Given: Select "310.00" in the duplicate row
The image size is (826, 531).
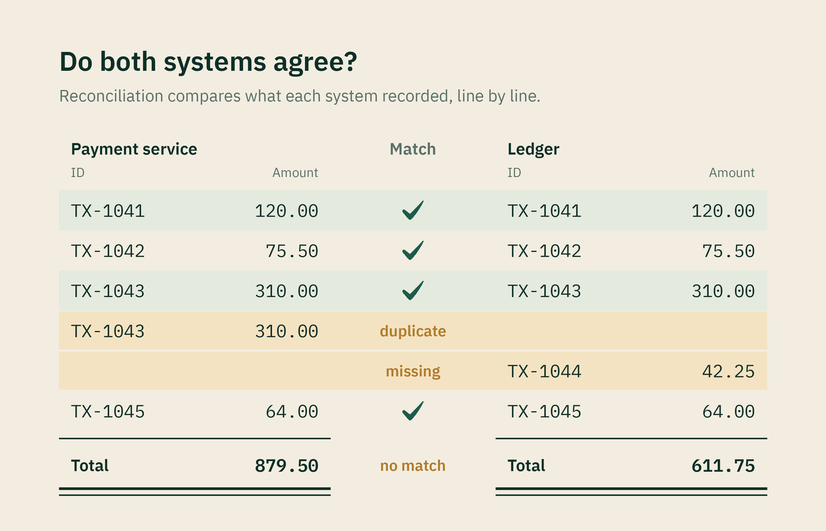Looking at the screenshot, I should pos(287,331).
